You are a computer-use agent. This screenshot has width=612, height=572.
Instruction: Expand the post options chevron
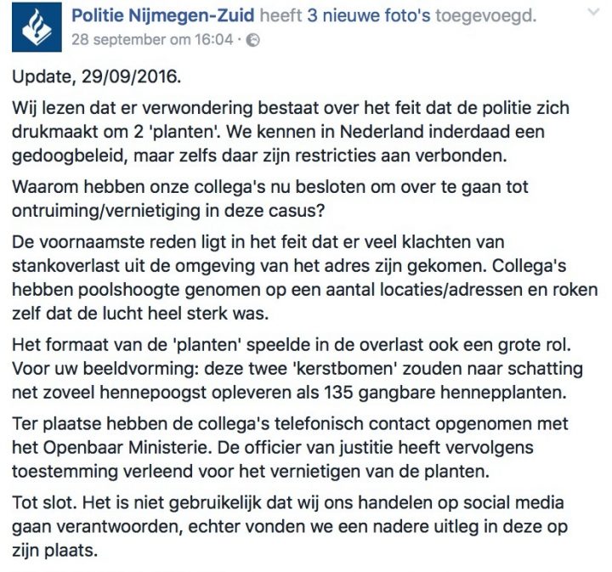click(593, 13)
